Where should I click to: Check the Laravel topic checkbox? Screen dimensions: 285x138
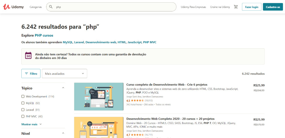[23, 110]
